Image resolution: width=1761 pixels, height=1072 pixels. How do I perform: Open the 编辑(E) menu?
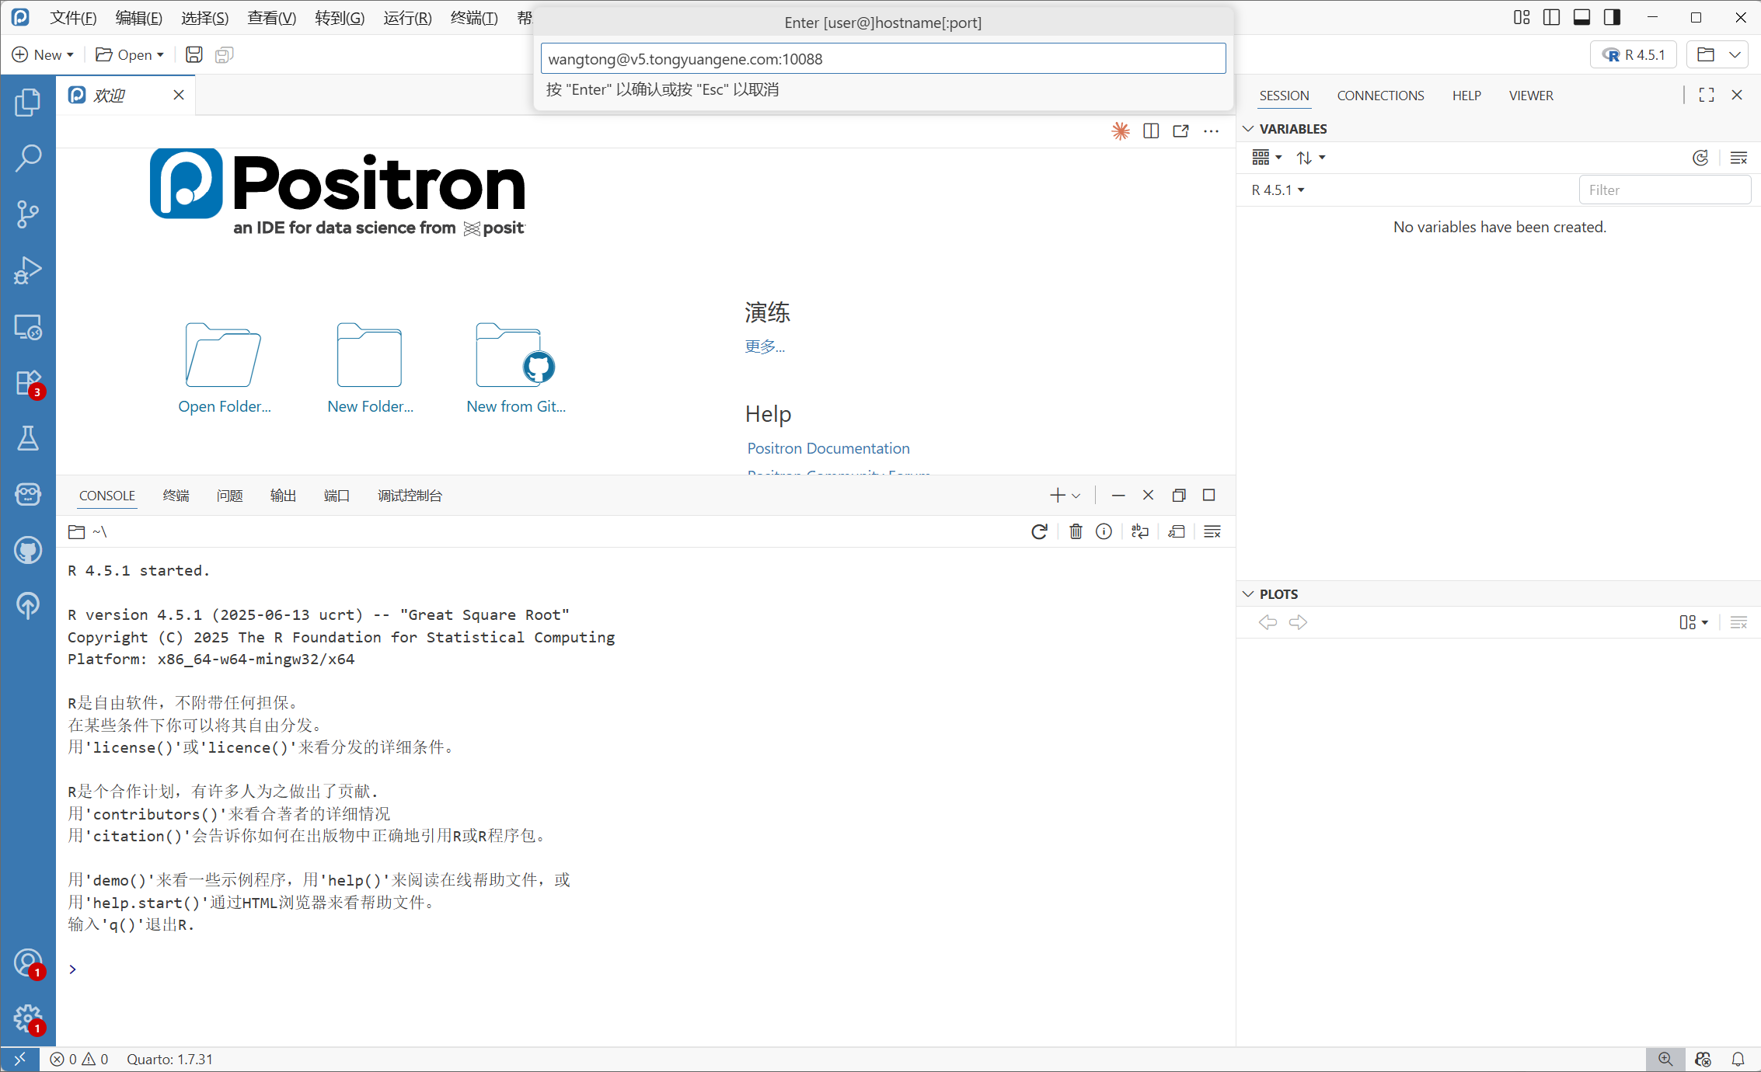(139, 17)
